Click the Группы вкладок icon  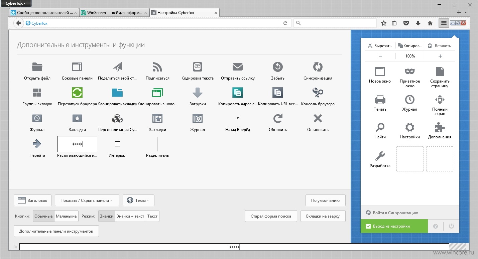(x=37, y=93)
